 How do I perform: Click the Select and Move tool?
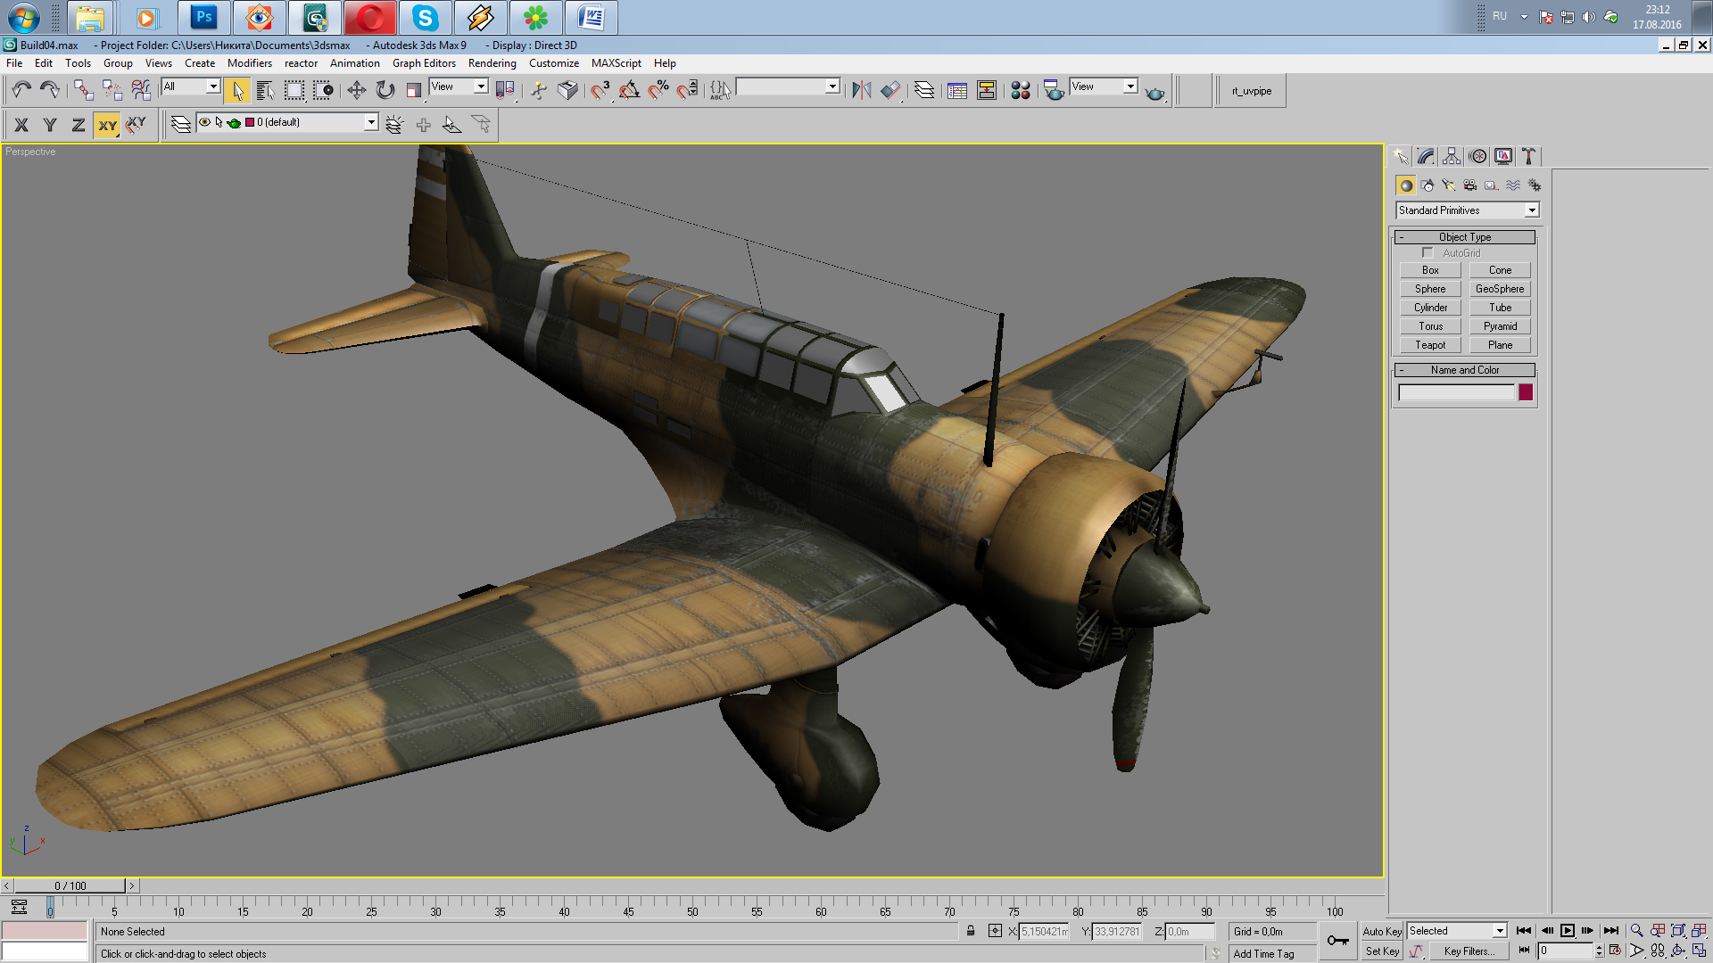[356, 90]
